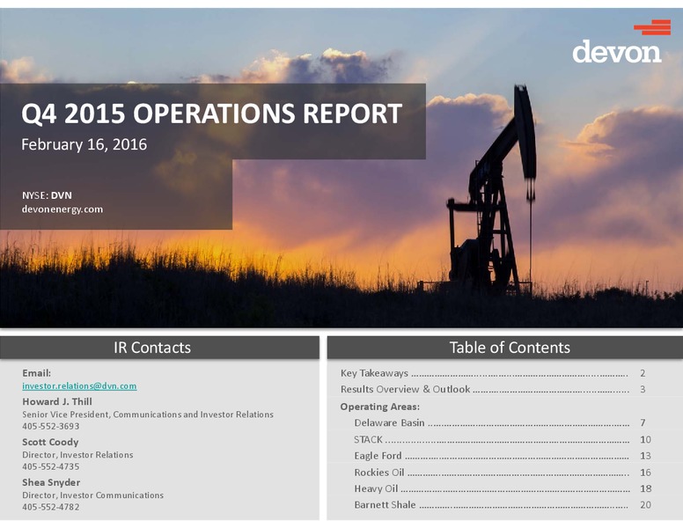
Task: Click the name Scott Coody
Action: pos(50,442)
